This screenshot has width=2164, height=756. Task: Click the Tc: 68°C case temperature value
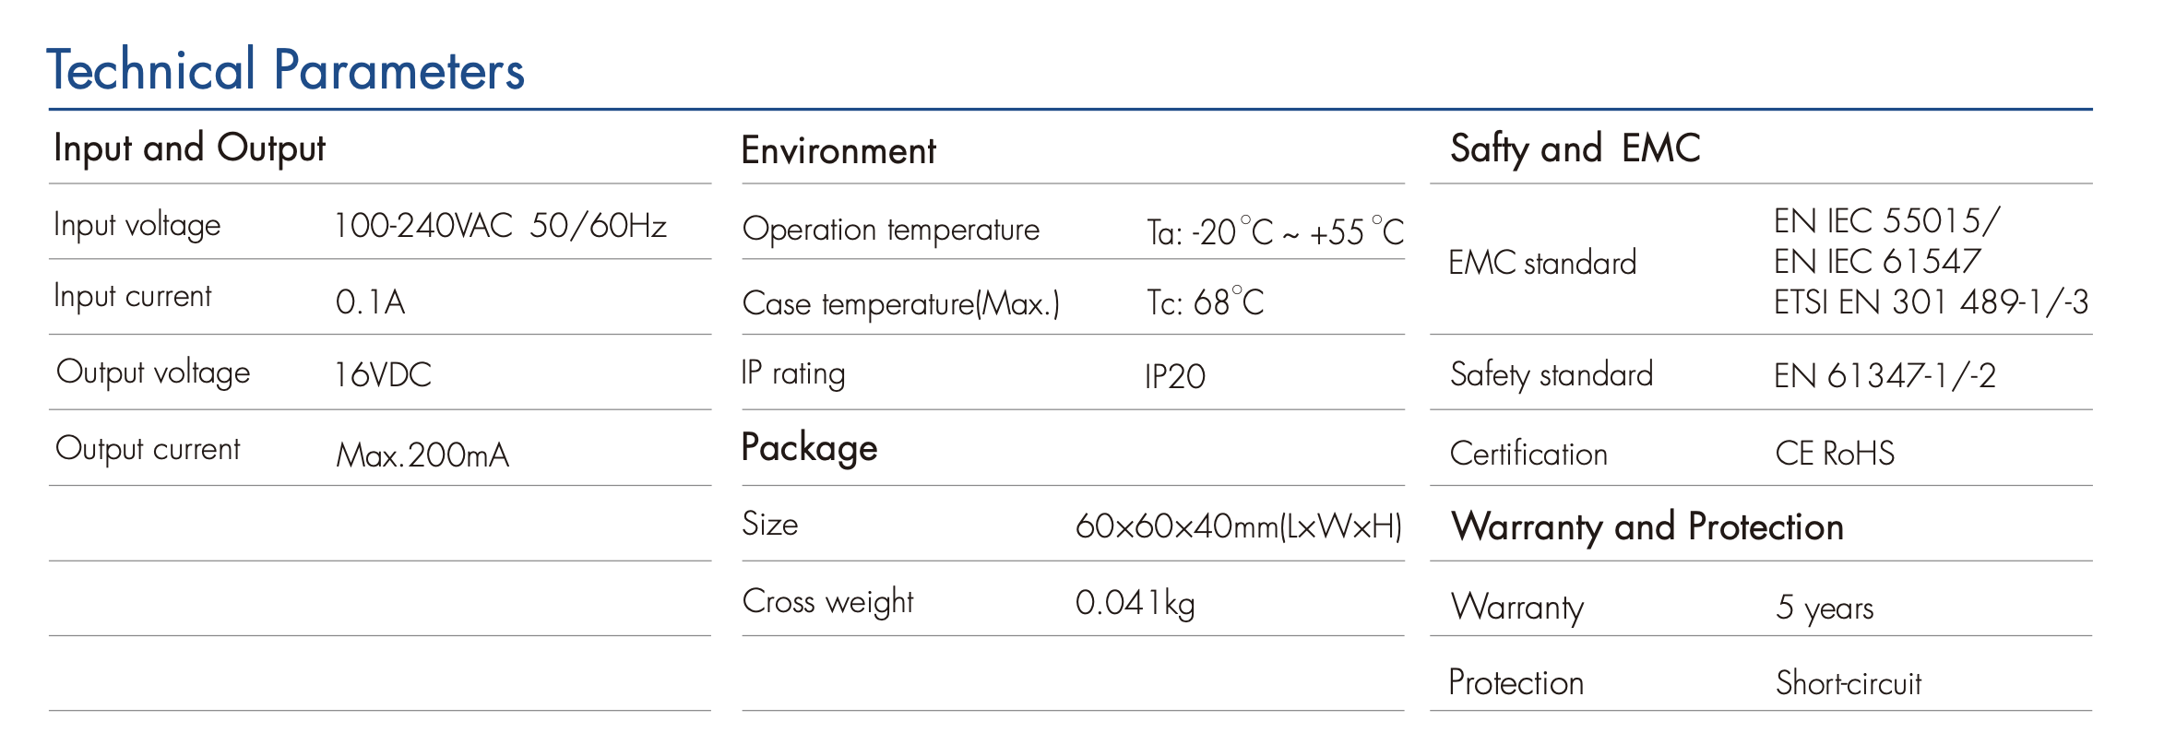coord(1205,302)
